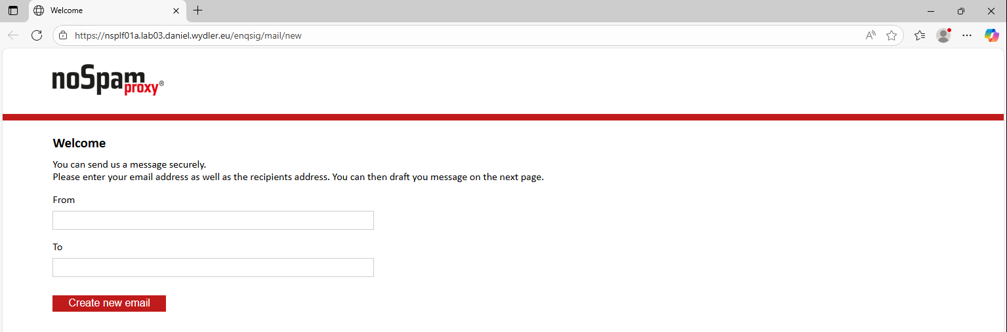Image resolution: width=1007 pixels, height=332 pixels.
Task: Open the browser profile icon
Action: (943, 35)
